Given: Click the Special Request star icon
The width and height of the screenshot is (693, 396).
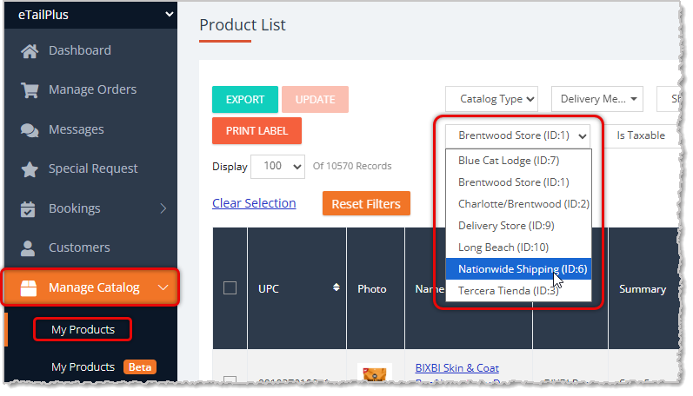Looking at the screenshot, I should (x=30, y=169).
